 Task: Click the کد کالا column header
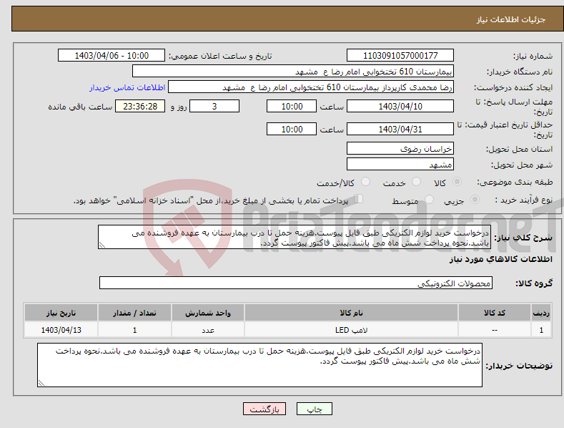click(495, 313)
